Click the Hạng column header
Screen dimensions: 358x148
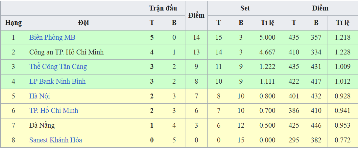point(13,23)
